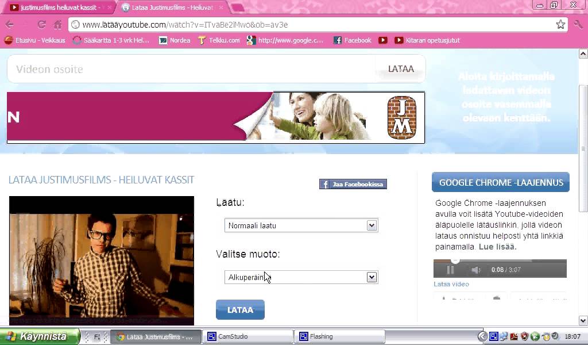
Task: Click the network computers tray icon
Action: point(504,337)
